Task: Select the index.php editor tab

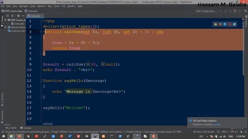Action: click(x=35, y=16)
